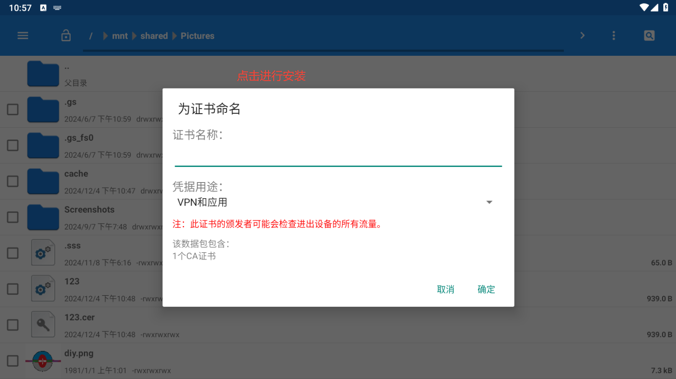Click the 7.3 kB file size
676x379 pixels.
[x=662, y=370]
